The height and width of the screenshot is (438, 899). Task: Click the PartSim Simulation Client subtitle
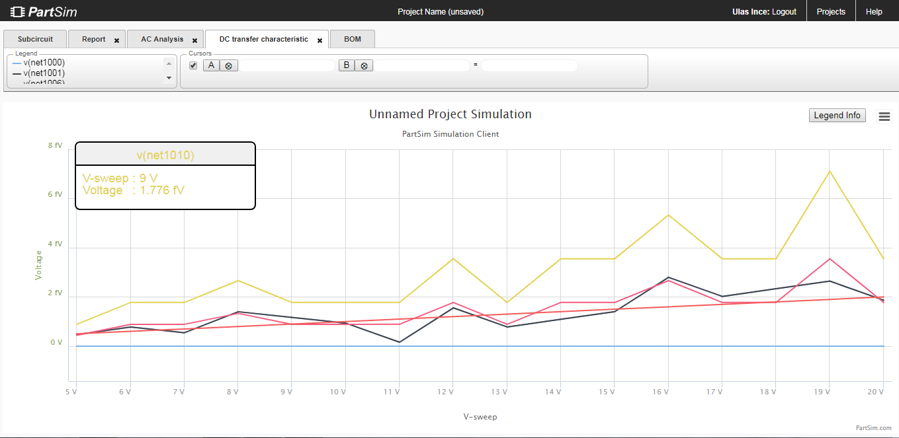[x=450, y=133]
